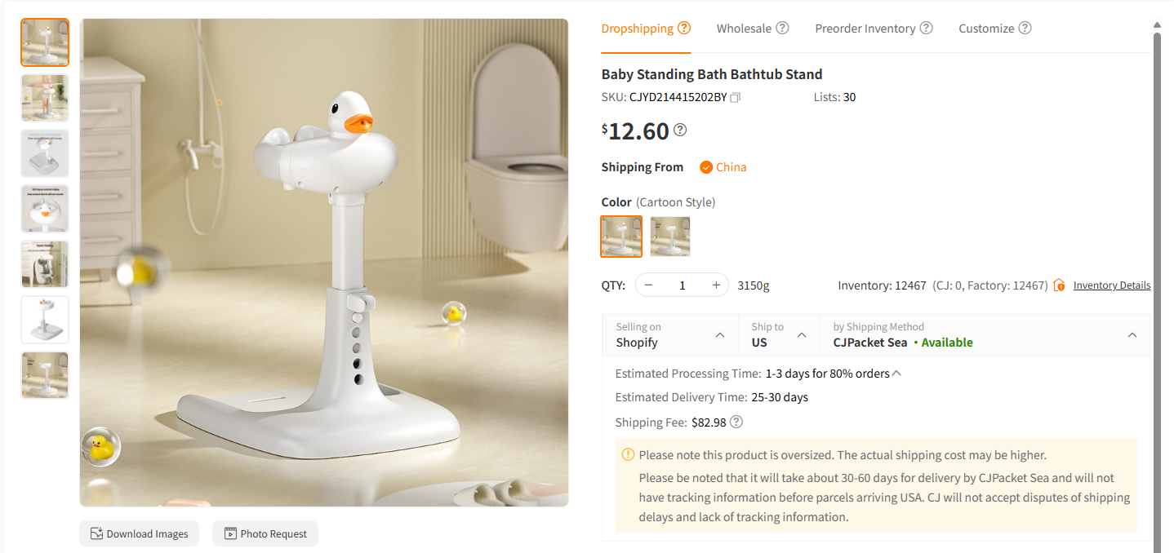Switch to the Wholesale tab

click(x=745, y=27)
